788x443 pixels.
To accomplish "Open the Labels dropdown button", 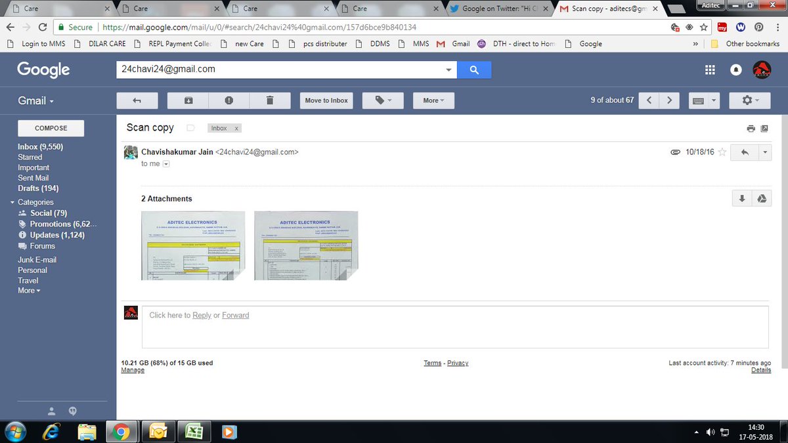I will point(383,100).
